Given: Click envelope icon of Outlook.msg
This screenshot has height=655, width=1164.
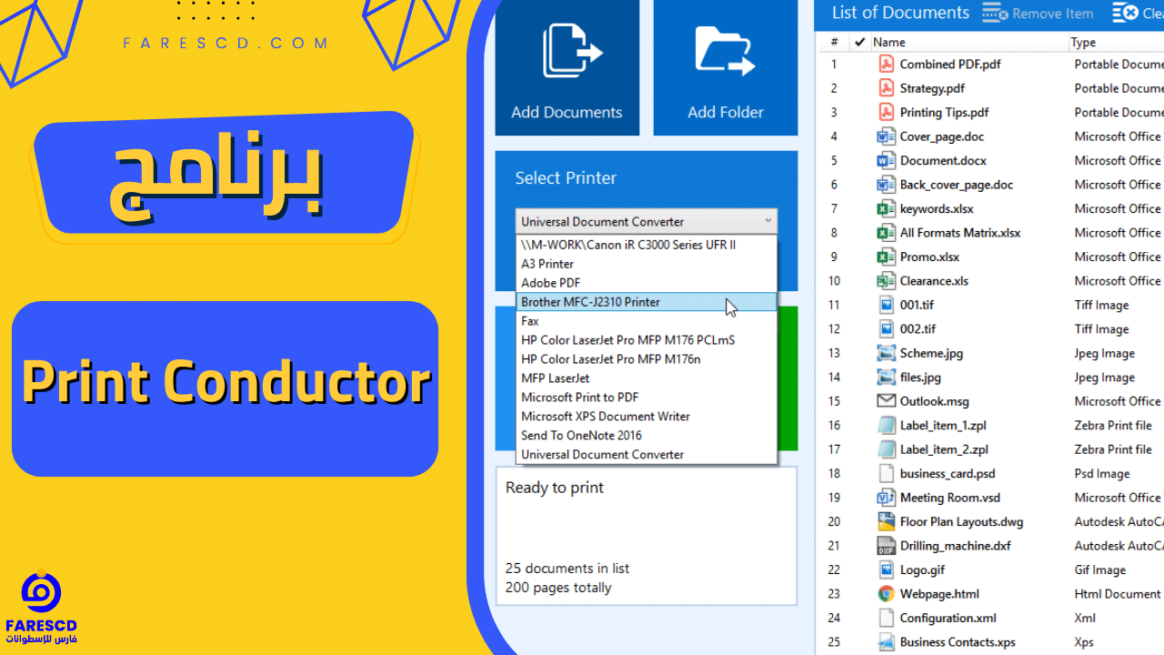Looking at the screenshot, I should (887, 401).
